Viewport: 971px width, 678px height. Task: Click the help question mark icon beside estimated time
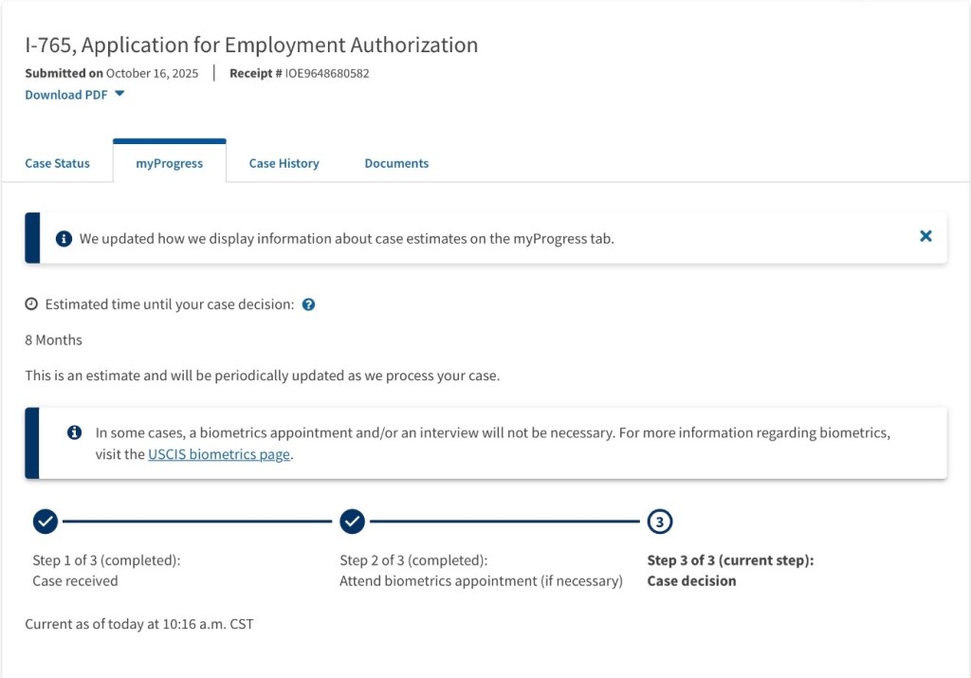pyautogui.click(x=308, y=305)
